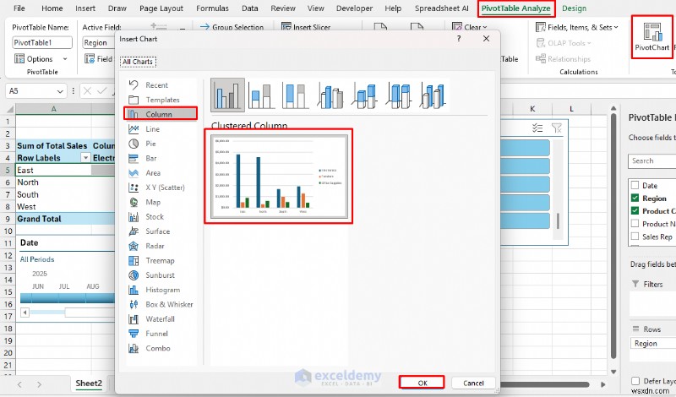This screenshot has height=397, width=676.
Task: Select the All Charts dialog tab
Action: coord(138,62)
